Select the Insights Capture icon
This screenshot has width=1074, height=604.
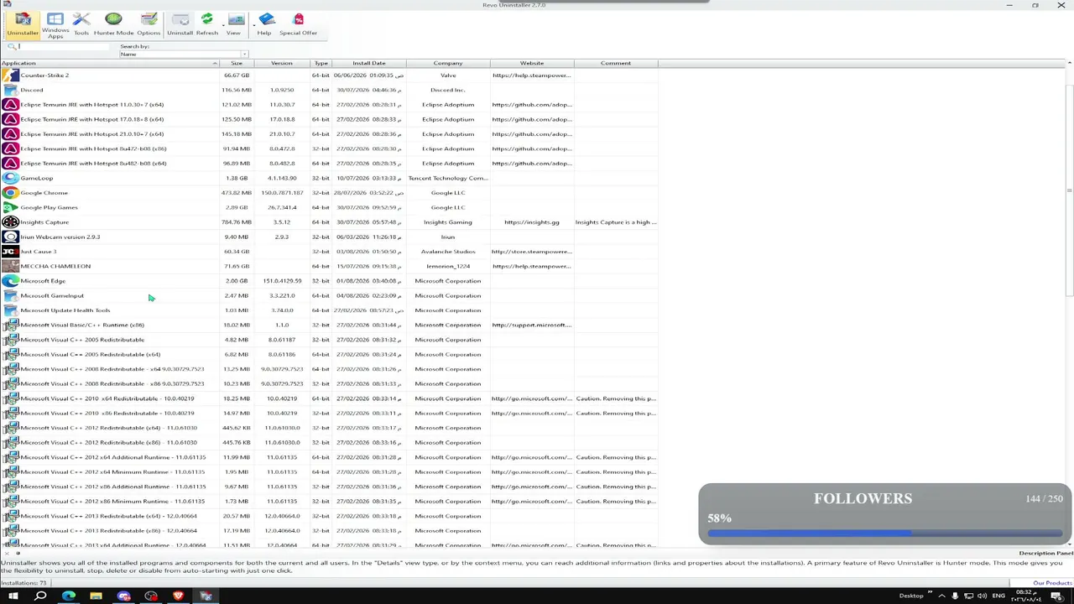pos(10,222)
